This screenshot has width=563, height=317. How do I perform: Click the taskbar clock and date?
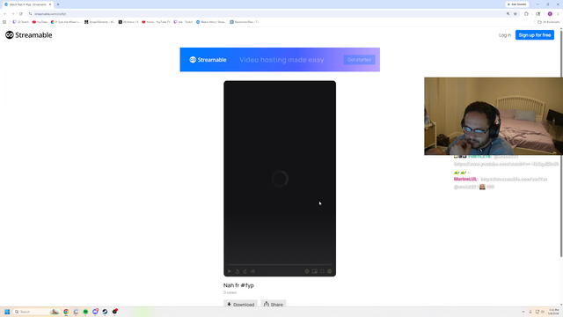[553, 312]
